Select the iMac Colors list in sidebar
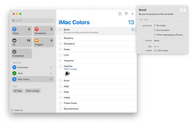Viewport: 194px width, 125px height. [32, 79]
